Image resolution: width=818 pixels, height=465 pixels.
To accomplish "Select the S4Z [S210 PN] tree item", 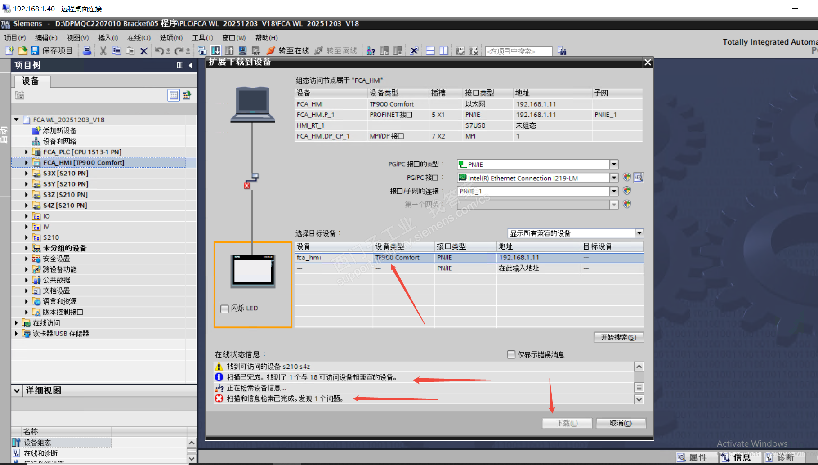I will click(x=65, y=206).
